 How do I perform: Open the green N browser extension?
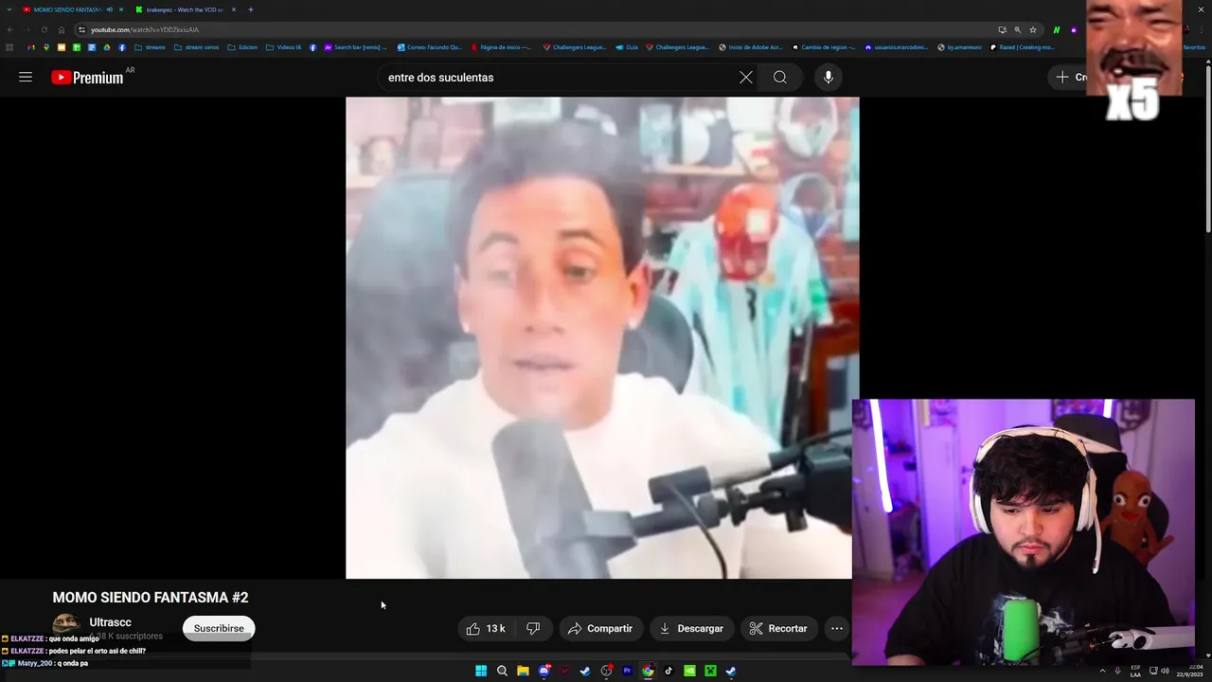click(1057, 29)
